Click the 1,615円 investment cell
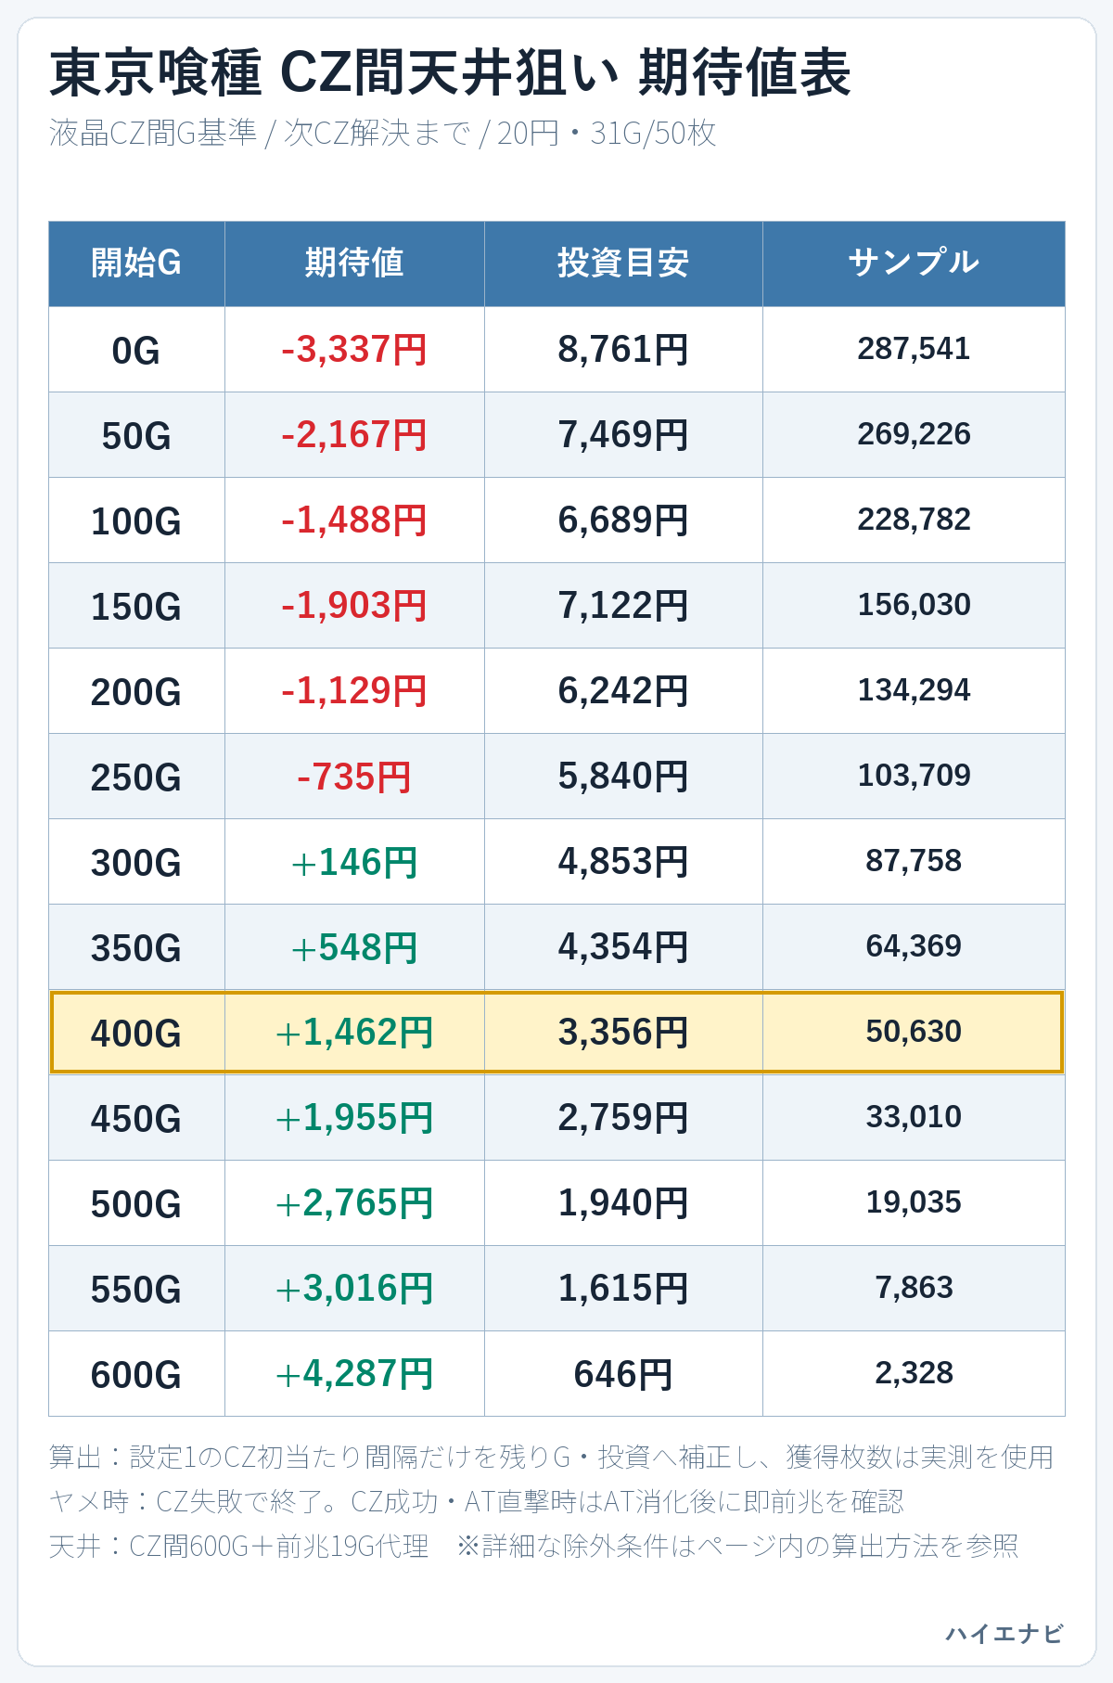Viewport: 1113px width, 1683px height. coord(623,1289)
